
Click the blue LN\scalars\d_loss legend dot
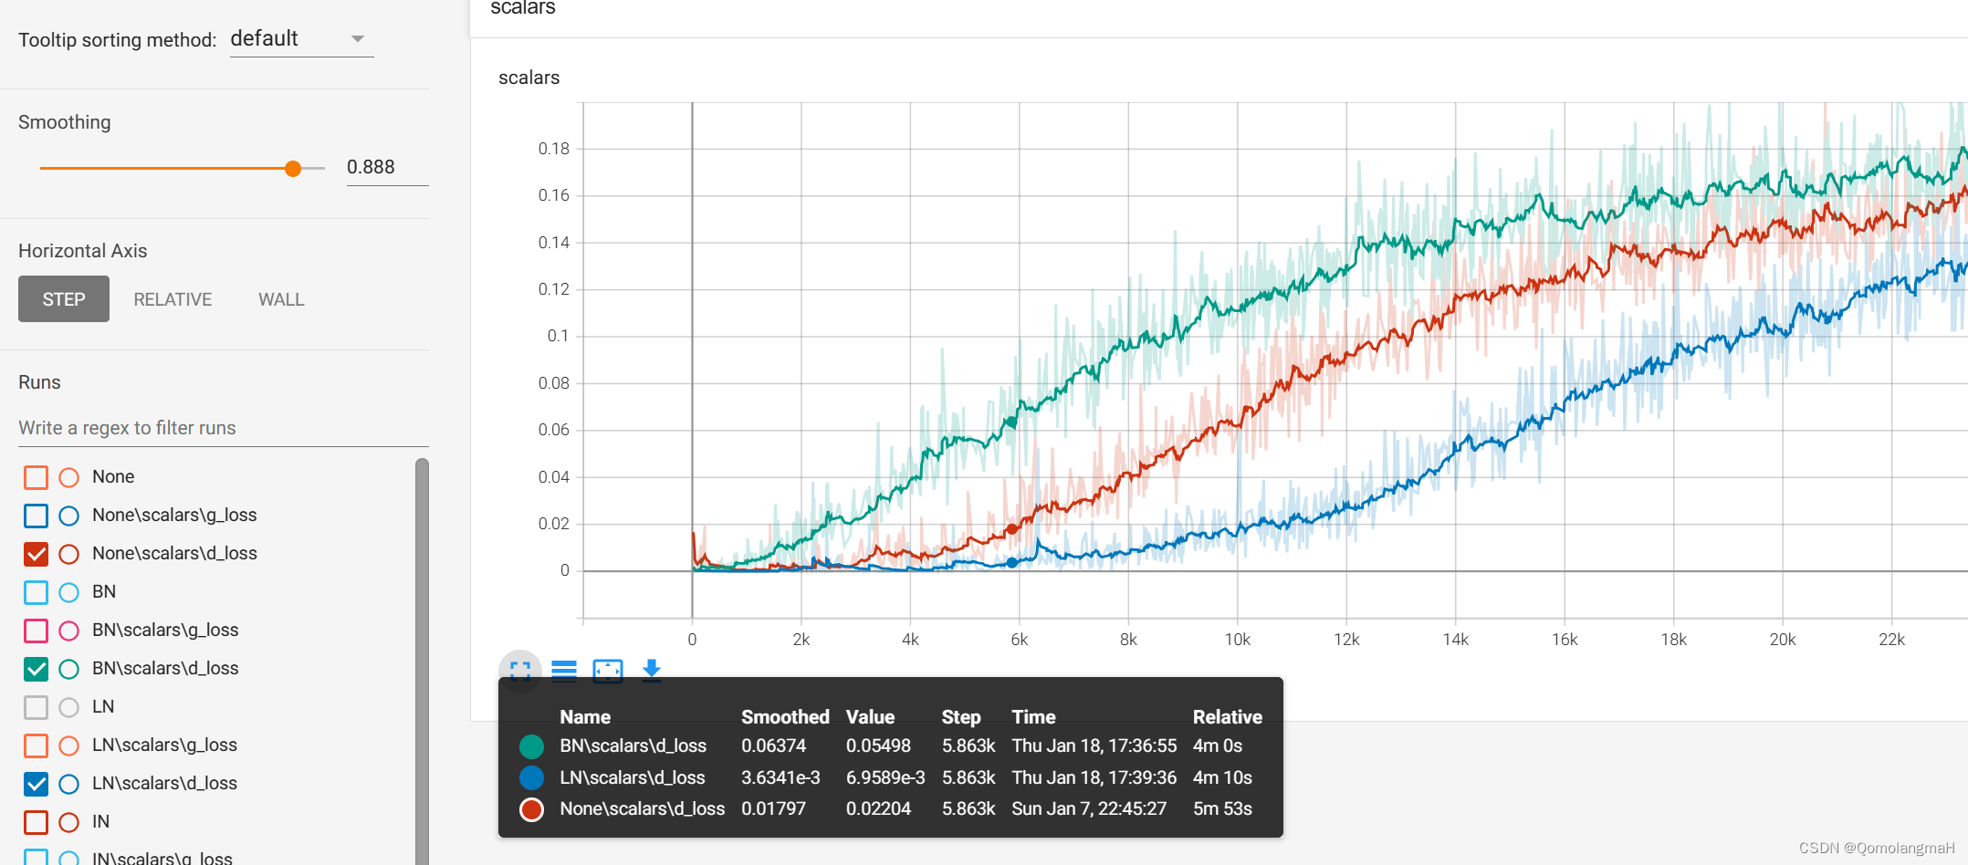[x=531, y=777]
